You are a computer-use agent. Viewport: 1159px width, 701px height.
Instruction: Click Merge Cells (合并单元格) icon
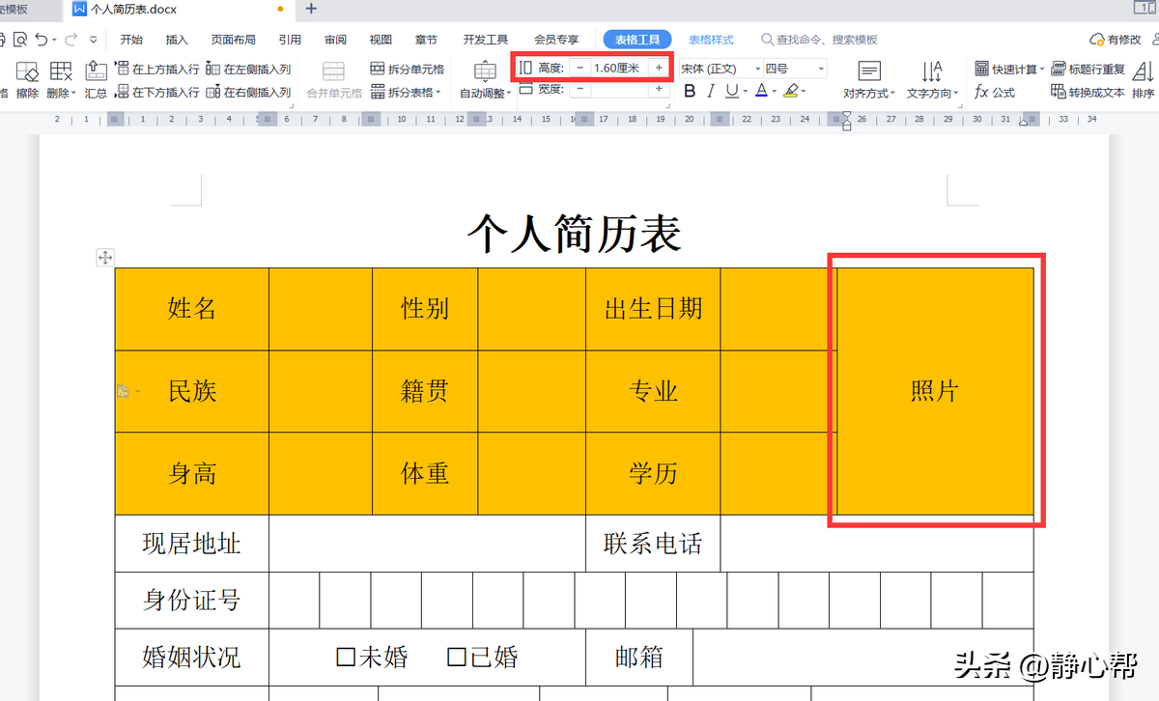tap(333, 71)
